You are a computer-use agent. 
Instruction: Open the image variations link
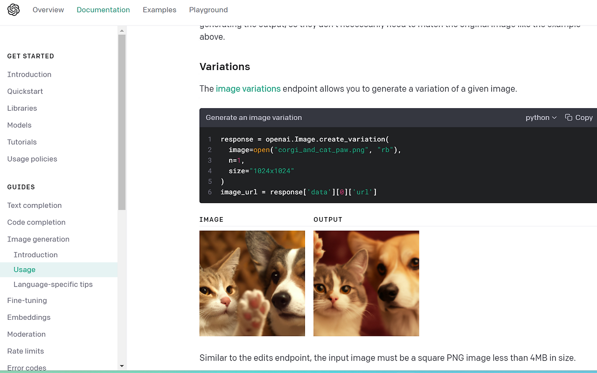pyautogui.click(x=248, y=89)
